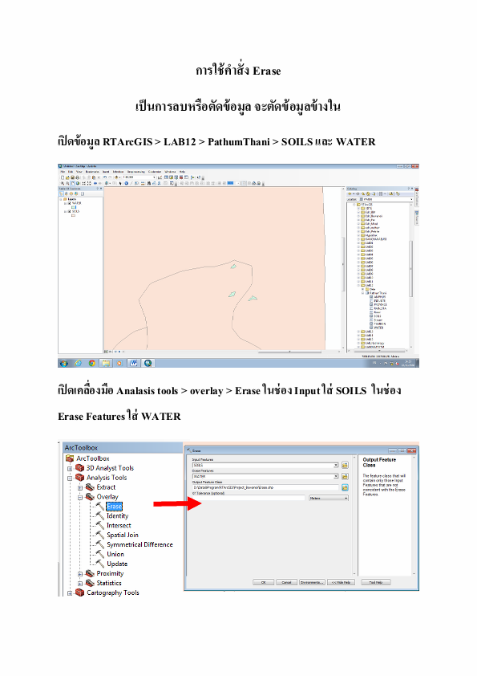The height and width of the screenshot is (676, 477).
Task: Click the Analysis Tools toolbox icon
Action: [x=79, y=477]
